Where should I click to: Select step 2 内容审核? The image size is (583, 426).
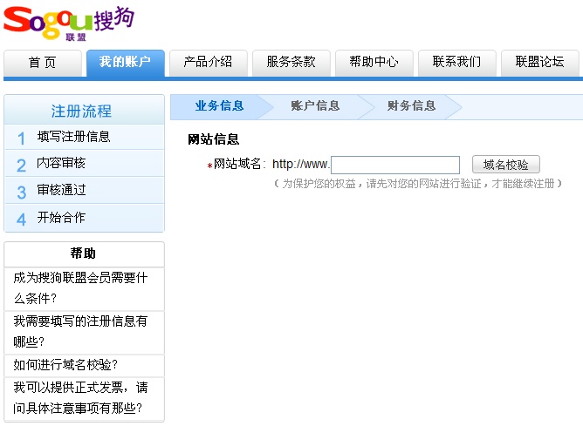(x=61, y=164)
